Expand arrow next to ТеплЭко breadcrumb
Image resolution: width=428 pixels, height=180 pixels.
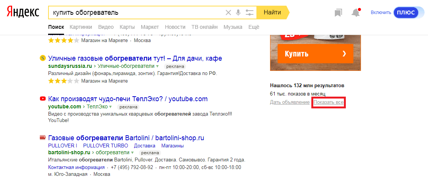click(111, 107)
